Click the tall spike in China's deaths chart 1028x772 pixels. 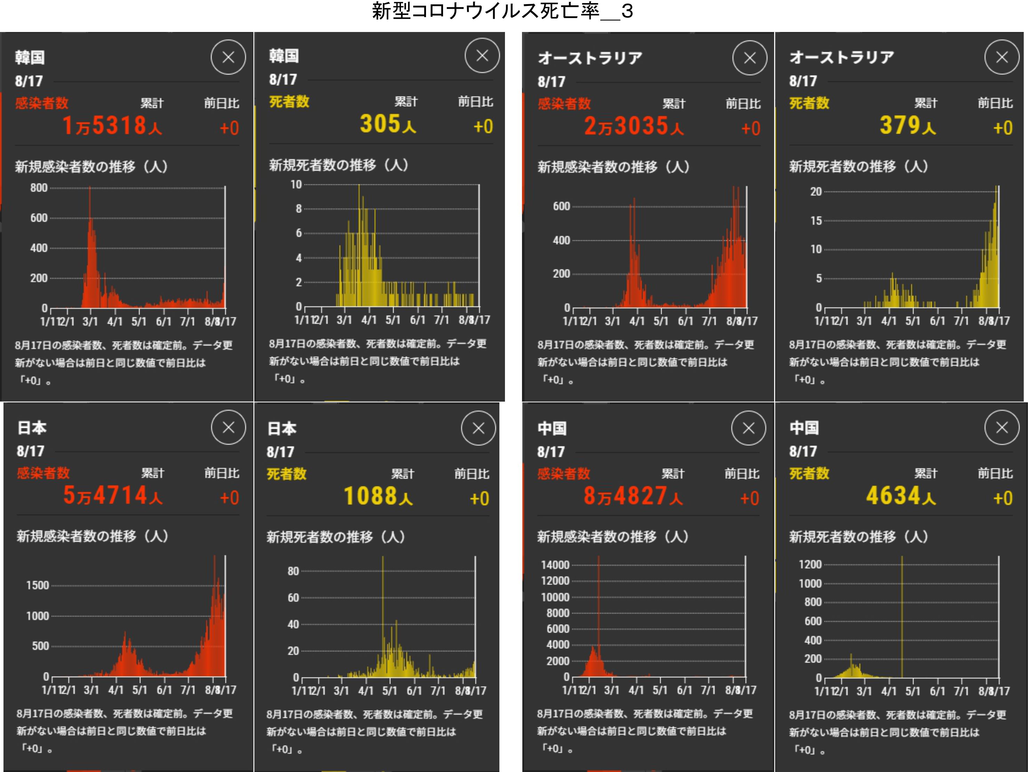click(902, 613)
